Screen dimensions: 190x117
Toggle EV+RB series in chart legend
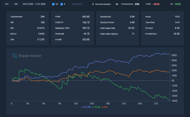coord(86,107)
